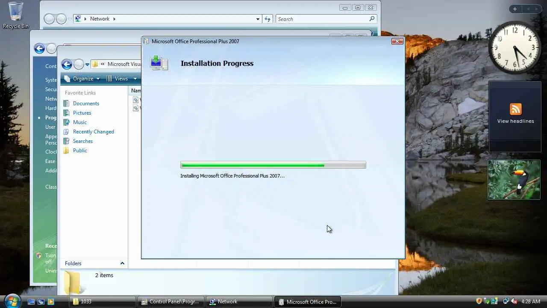The height and width of the screenshot is (308, 547).
Task: Click in the Network window Search field
Action: [322, 19]
